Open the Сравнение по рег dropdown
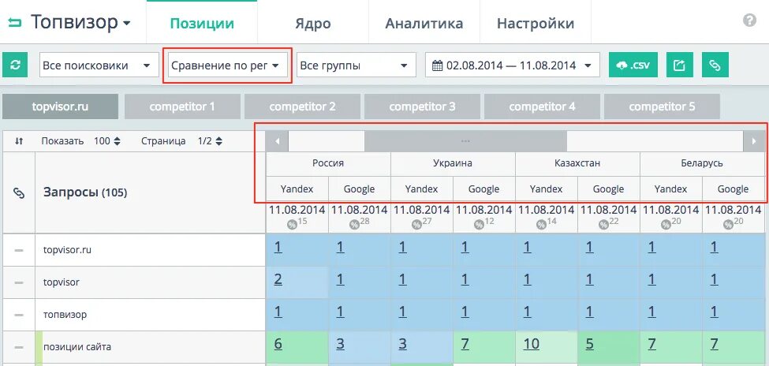Image resolution: width=769 pixels, height=366 pixels. coord(228,65)
